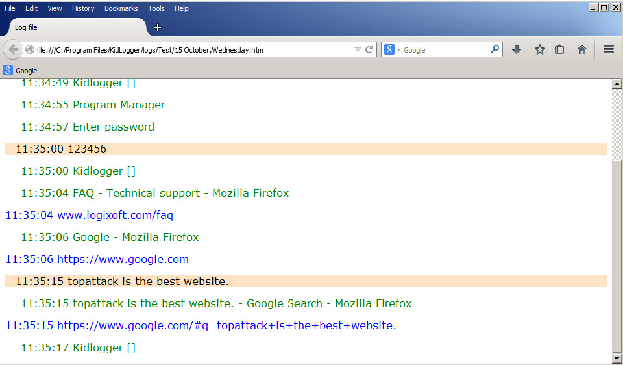The width and height of the screenshot is (623, 365).
Task: Open the Bookmarks menu
Action: point(121,8)
